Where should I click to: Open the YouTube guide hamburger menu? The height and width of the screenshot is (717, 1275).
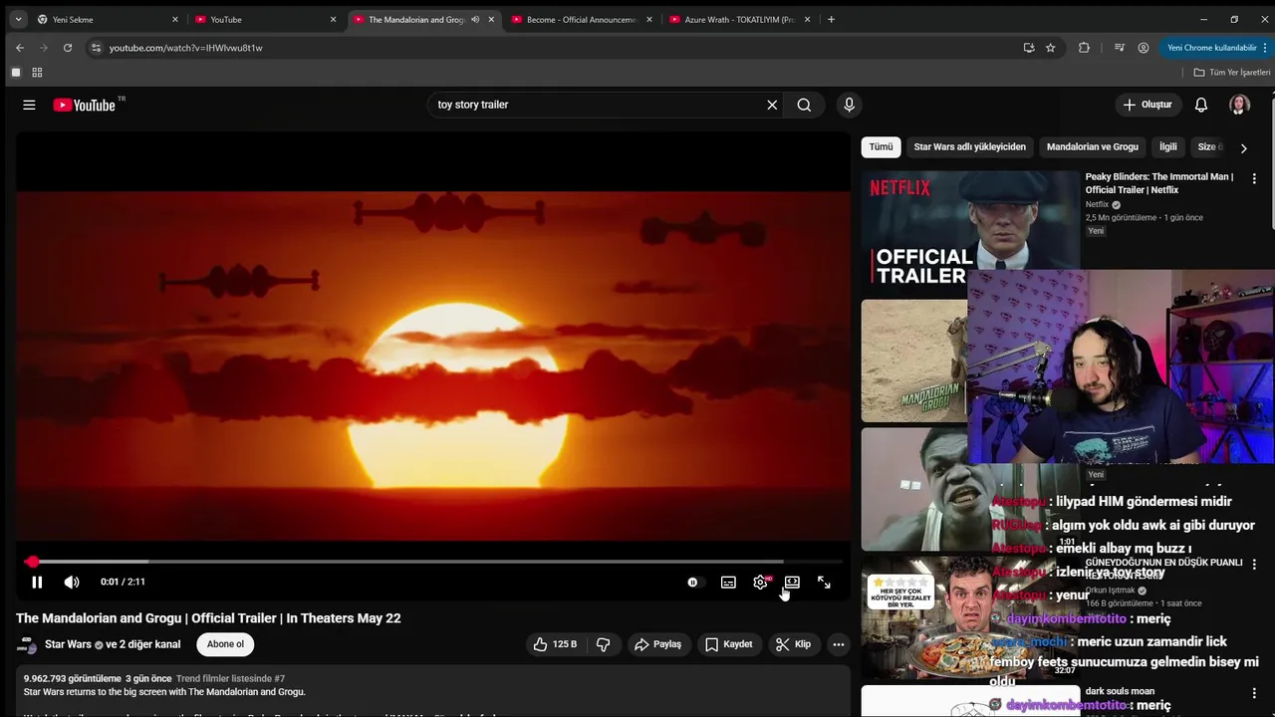pyautogui.click(x=29, y=105)
